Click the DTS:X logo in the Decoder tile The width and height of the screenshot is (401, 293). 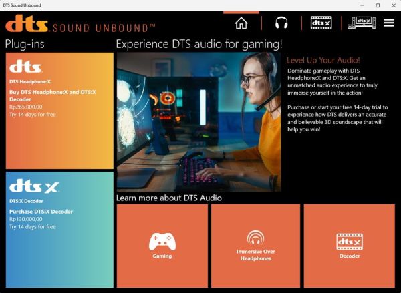(x=34, y=186)
